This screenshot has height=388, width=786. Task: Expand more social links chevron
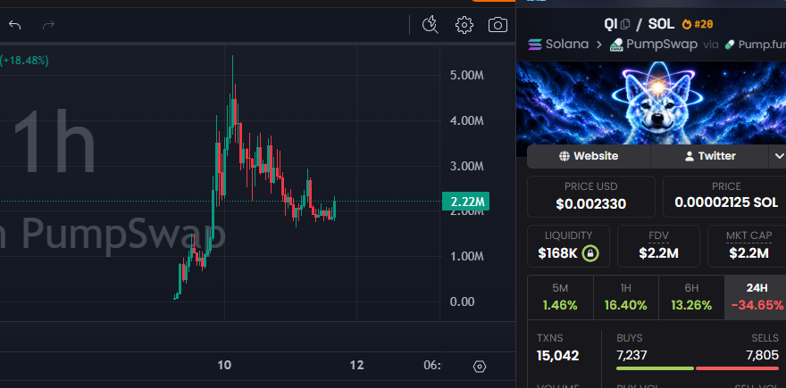(x=779, y=156)
